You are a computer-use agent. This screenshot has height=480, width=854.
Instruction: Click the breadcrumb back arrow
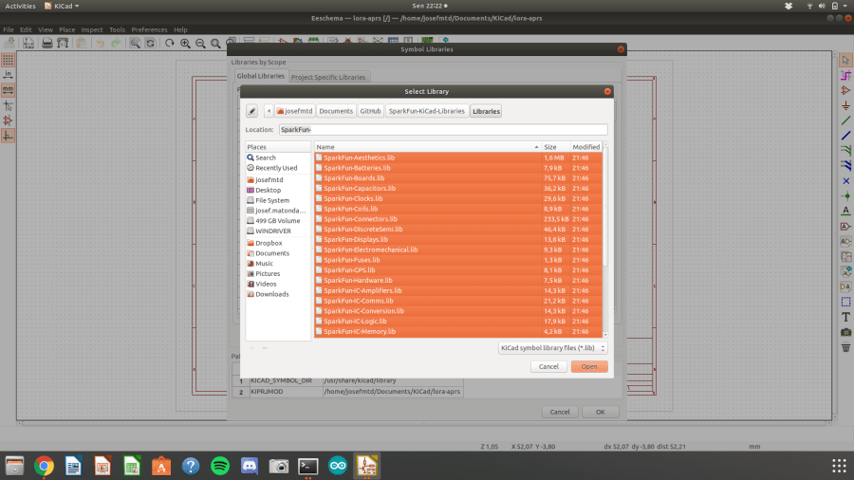269,111
